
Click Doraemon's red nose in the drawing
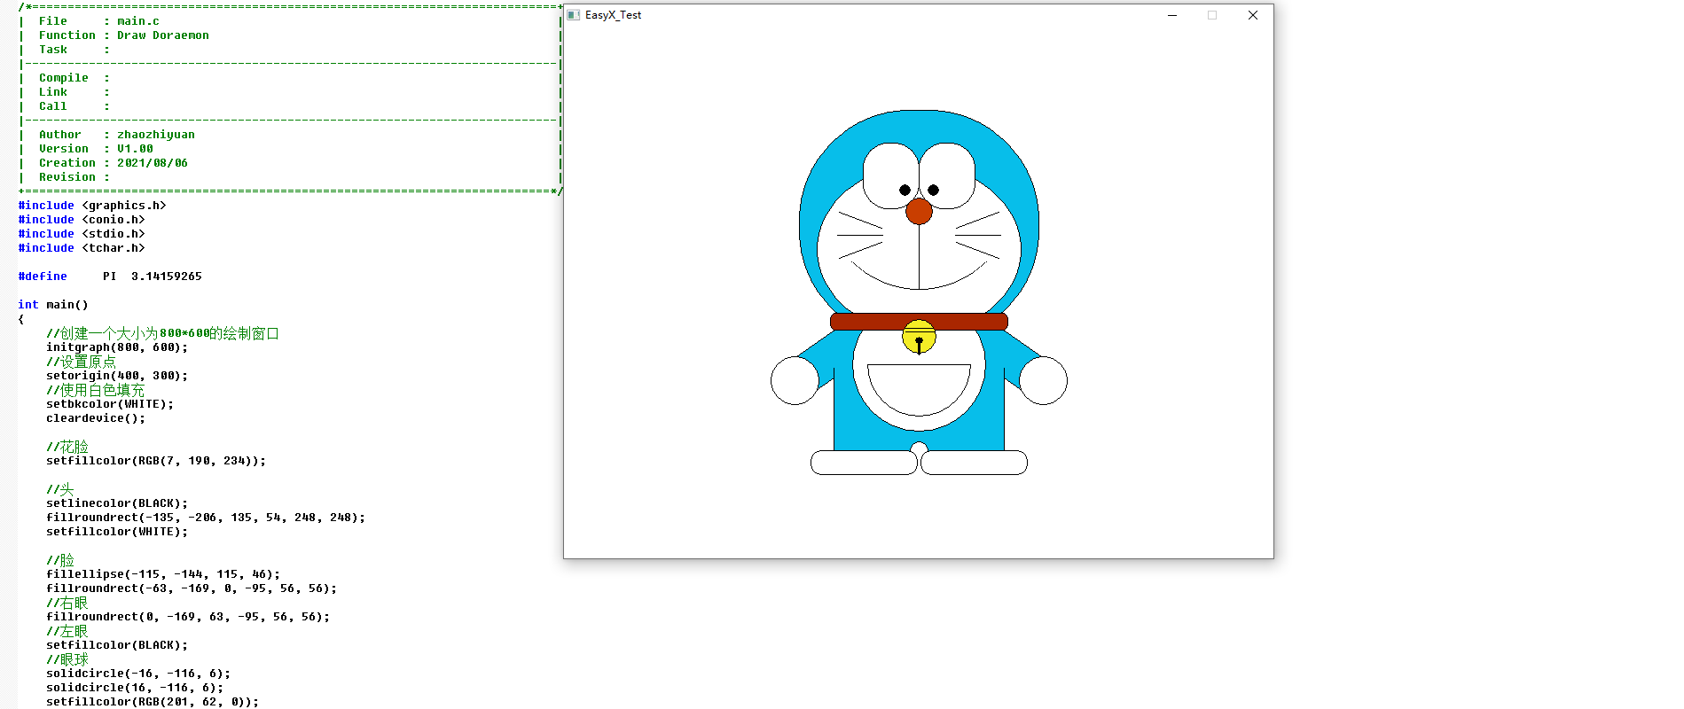(x=919, y=211)
